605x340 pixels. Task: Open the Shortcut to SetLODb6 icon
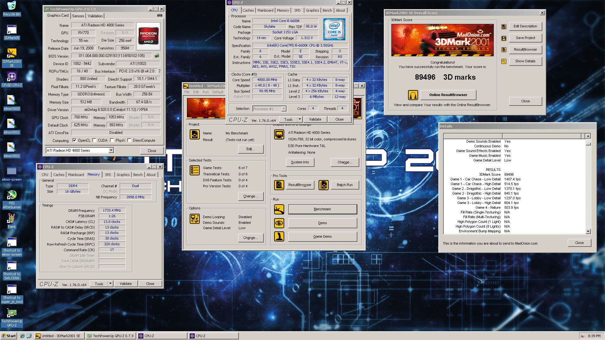point(12,270)
